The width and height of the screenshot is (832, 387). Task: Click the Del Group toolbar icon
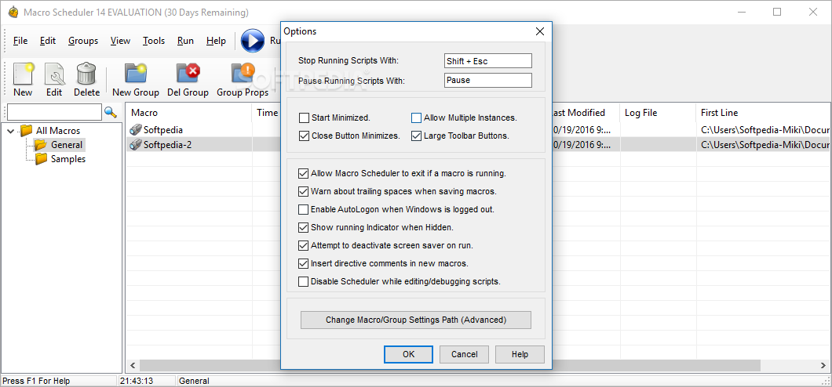[188, 74]
